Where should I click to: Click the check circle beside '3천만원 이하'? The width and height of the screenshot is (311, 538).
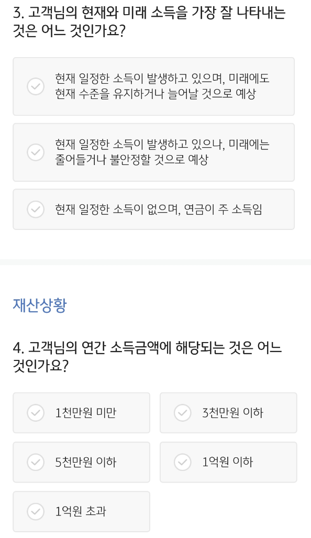(183, 413)
